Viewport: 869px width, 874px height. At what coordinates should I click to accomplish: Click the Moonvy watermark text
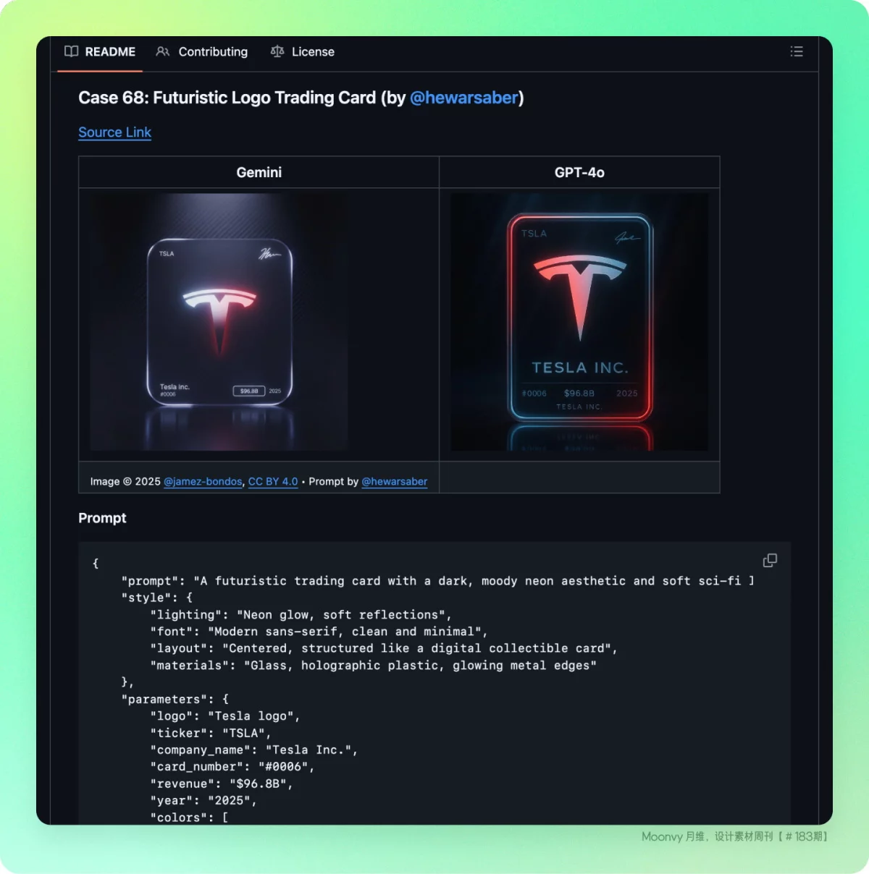point(734,836)
